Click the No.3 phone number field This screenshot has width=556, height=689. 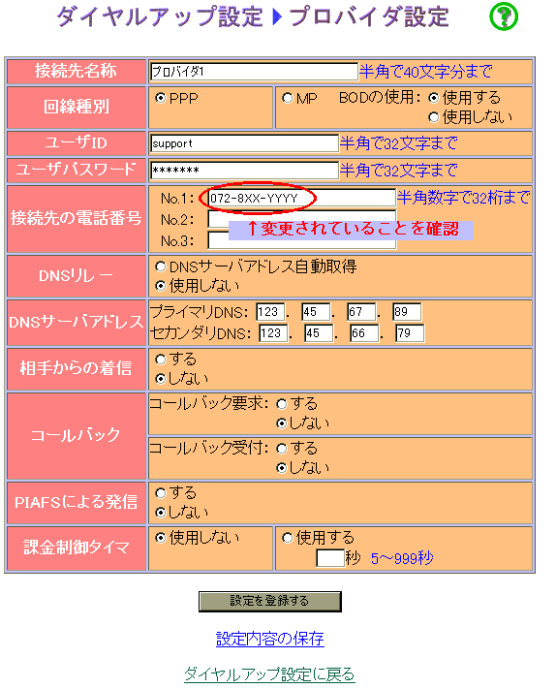[x=301, y=240]
